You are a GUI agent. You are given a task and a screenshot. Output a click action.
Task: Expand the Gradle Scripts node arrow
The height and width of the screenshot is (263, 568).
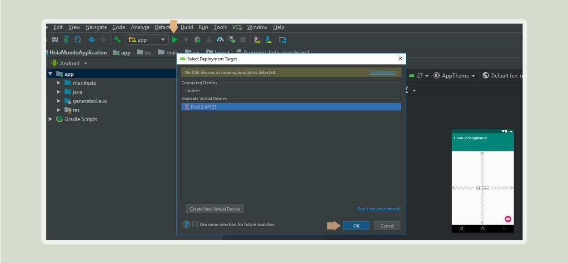pyautogui.click(x=50, y=119)
